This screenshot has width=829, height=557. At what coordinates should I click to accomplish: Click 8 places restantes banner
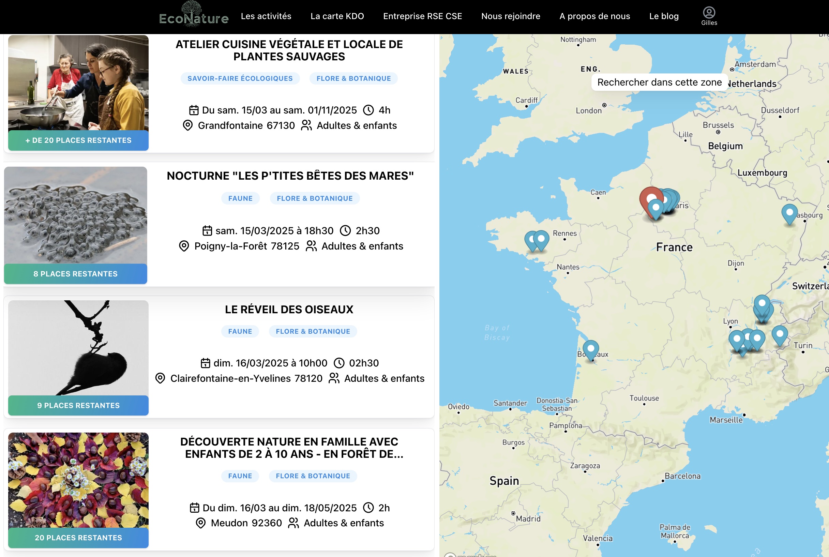coord(75,274)
